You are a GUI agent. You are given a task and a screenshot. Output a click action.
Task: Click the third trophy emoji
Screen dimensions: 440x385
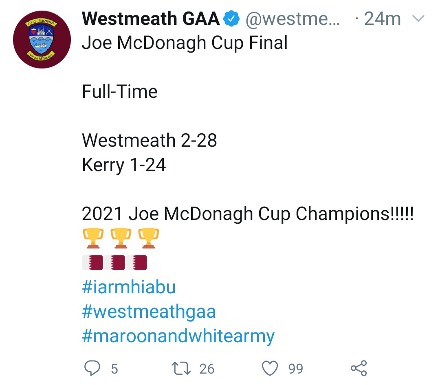point(149,238)
